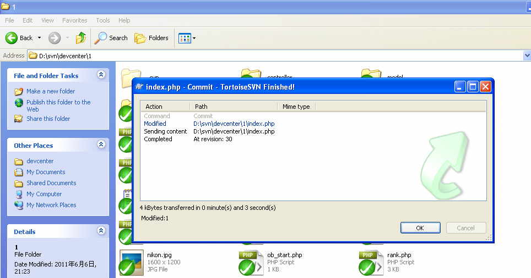The width and height of the screenshot is (531, 278).
Task: Click Make a new folder link
Action: coord(50,91)
